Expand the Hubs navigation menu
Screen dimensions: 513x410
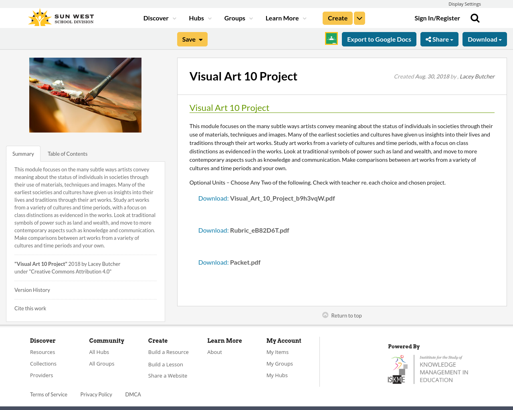200,18
